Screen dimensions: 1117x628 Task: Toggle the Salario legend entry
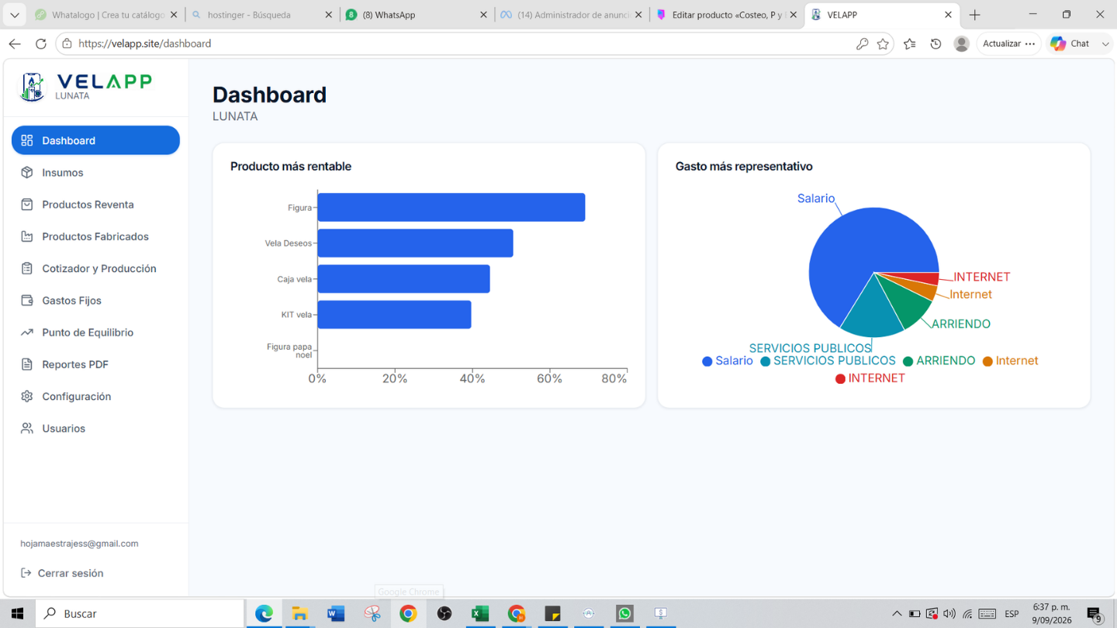728,361
